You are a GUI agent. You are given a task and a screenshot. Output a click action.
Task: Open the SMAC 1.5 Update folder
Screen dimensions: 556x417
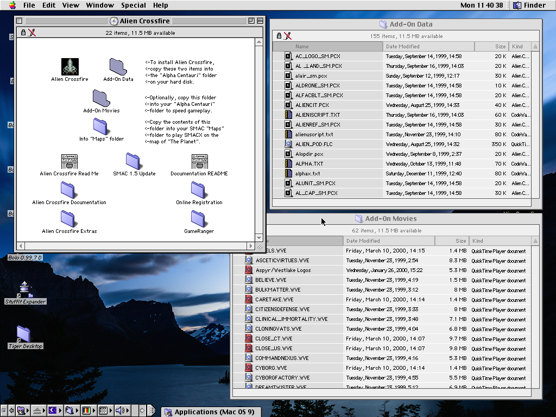tap(134, 161)
